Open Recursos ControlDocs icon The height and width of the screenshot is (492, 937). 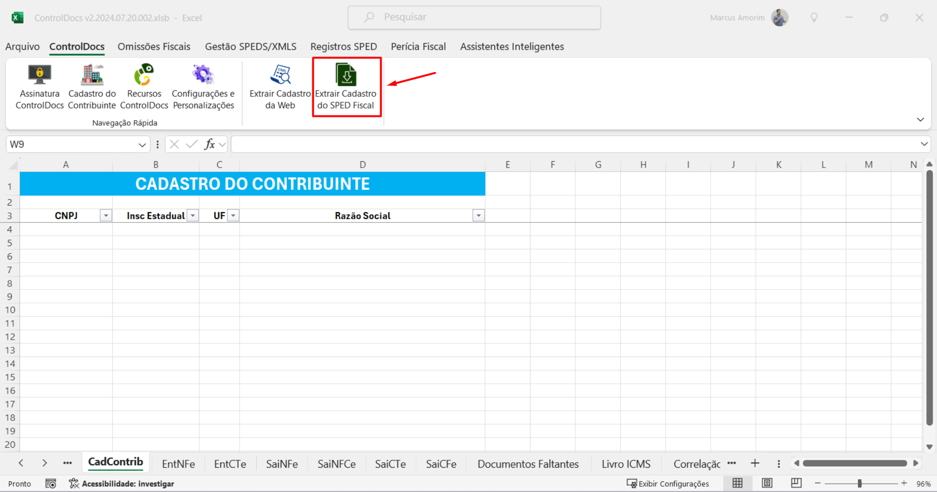(x=144, y=76)
